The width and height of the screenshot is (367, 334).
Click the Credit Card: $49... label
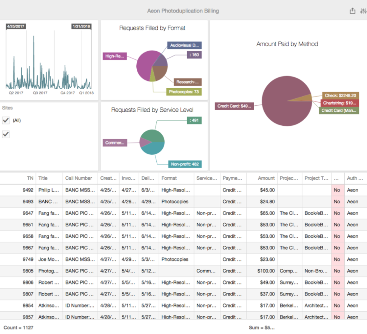(x=234, y=106)
